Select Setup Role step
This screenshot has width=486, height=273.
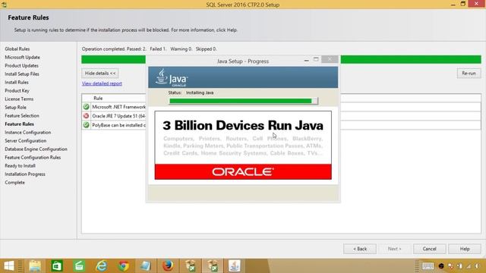(15, 108)
